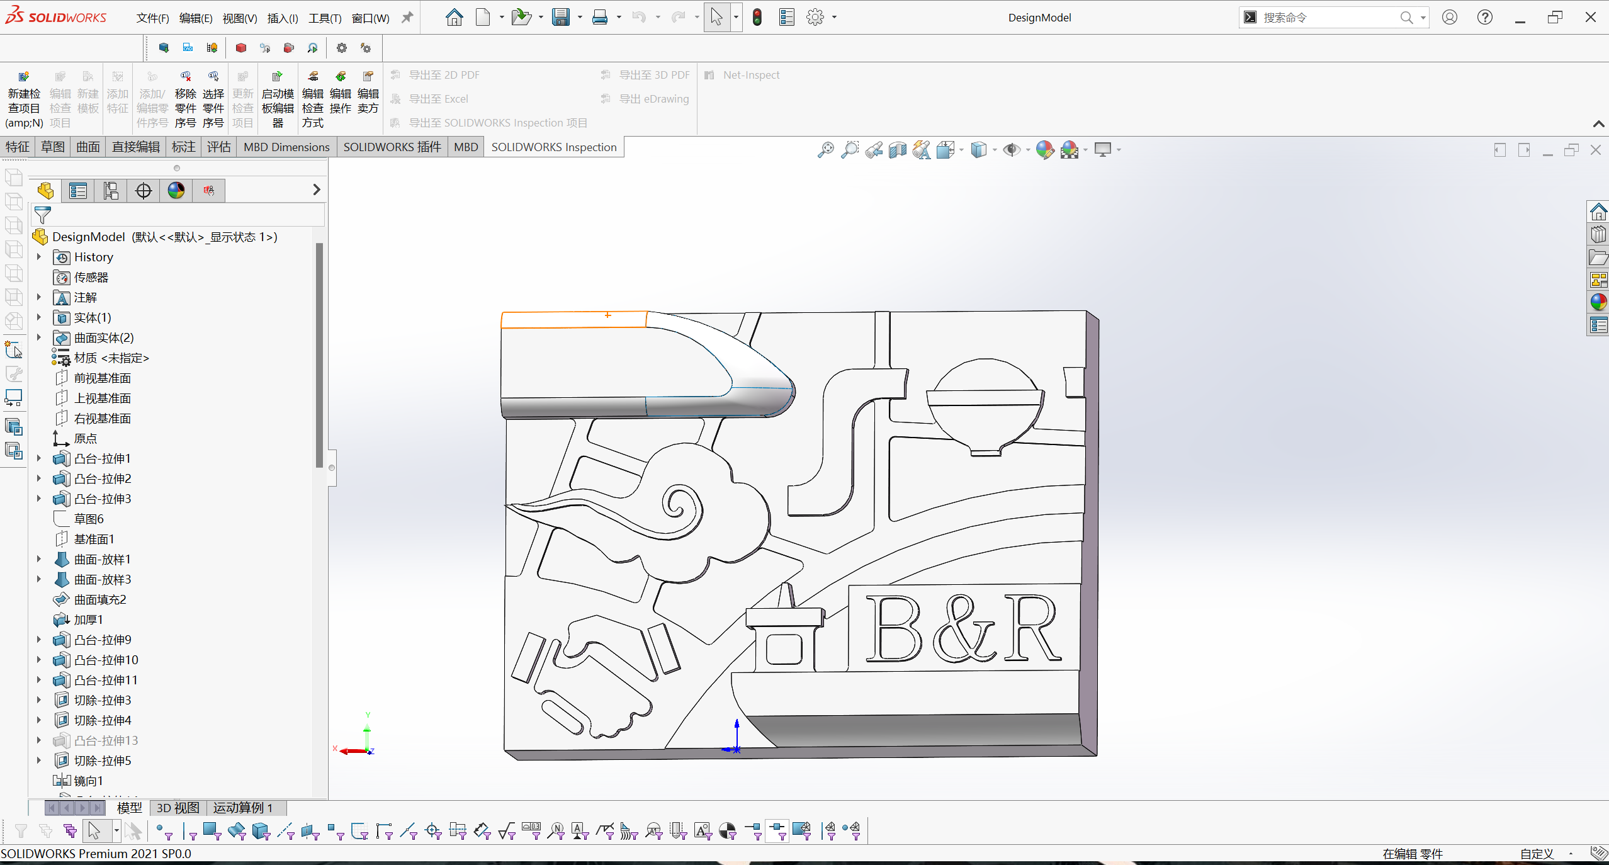
Task: Click 编辑检查方式 button
Action: tap(313, 99)
